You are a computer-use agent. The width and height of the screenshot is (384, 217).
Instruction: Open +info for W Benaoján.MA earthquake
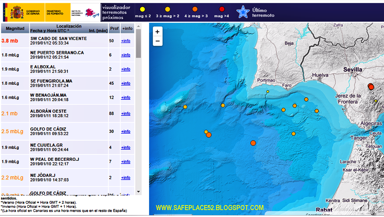[126, 97]
